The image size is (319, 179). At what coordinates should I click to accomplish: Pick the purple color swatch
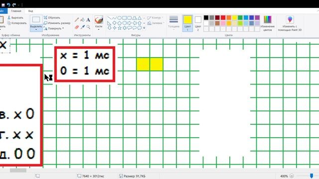click(x=257, y=18)
